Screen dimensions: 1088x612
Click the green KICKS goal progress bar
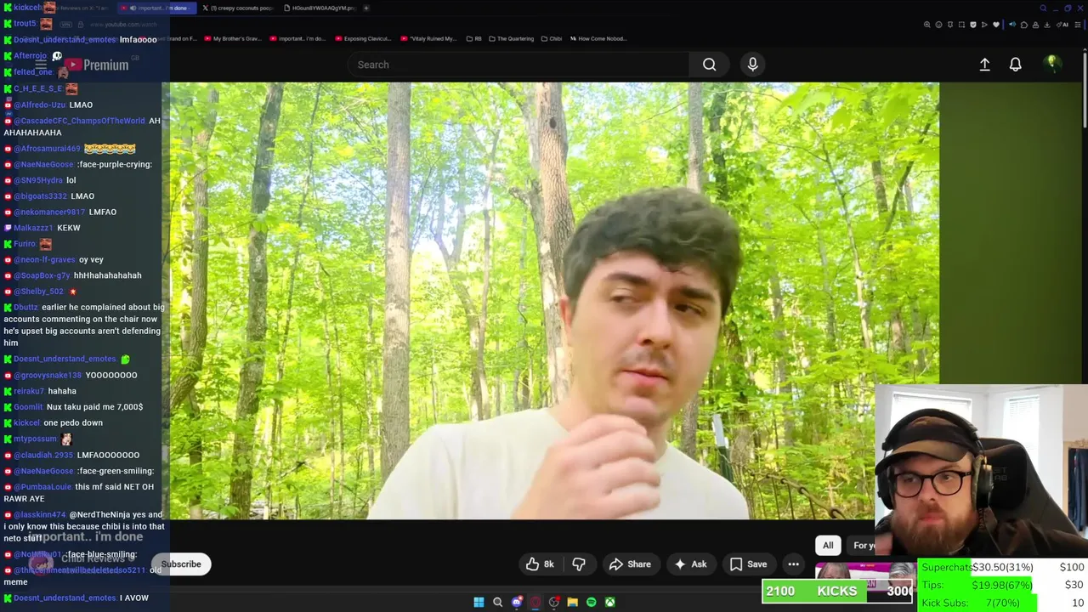(837, 591)
